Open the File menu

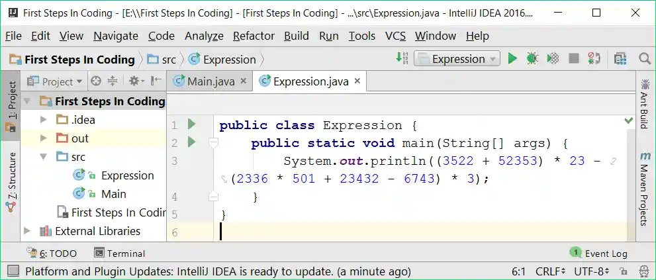(x=13, y=36)
